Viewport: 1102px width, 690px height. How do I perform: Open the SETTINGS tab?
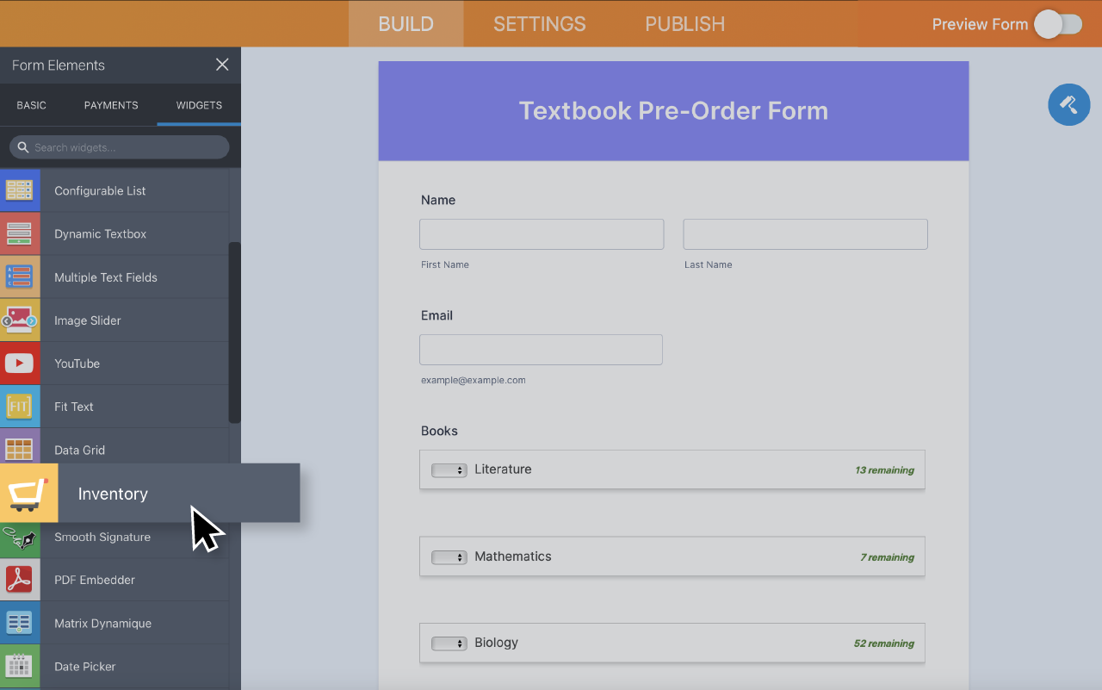click(539, 23)
